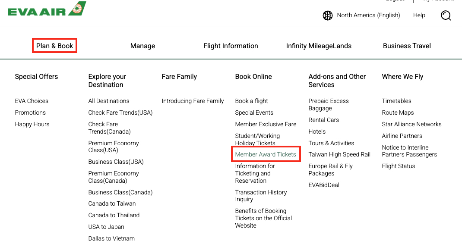The image size is (462, 247).
Task: Open USA to Japan page
Action: pyautogui.click(x=106, y=227)
